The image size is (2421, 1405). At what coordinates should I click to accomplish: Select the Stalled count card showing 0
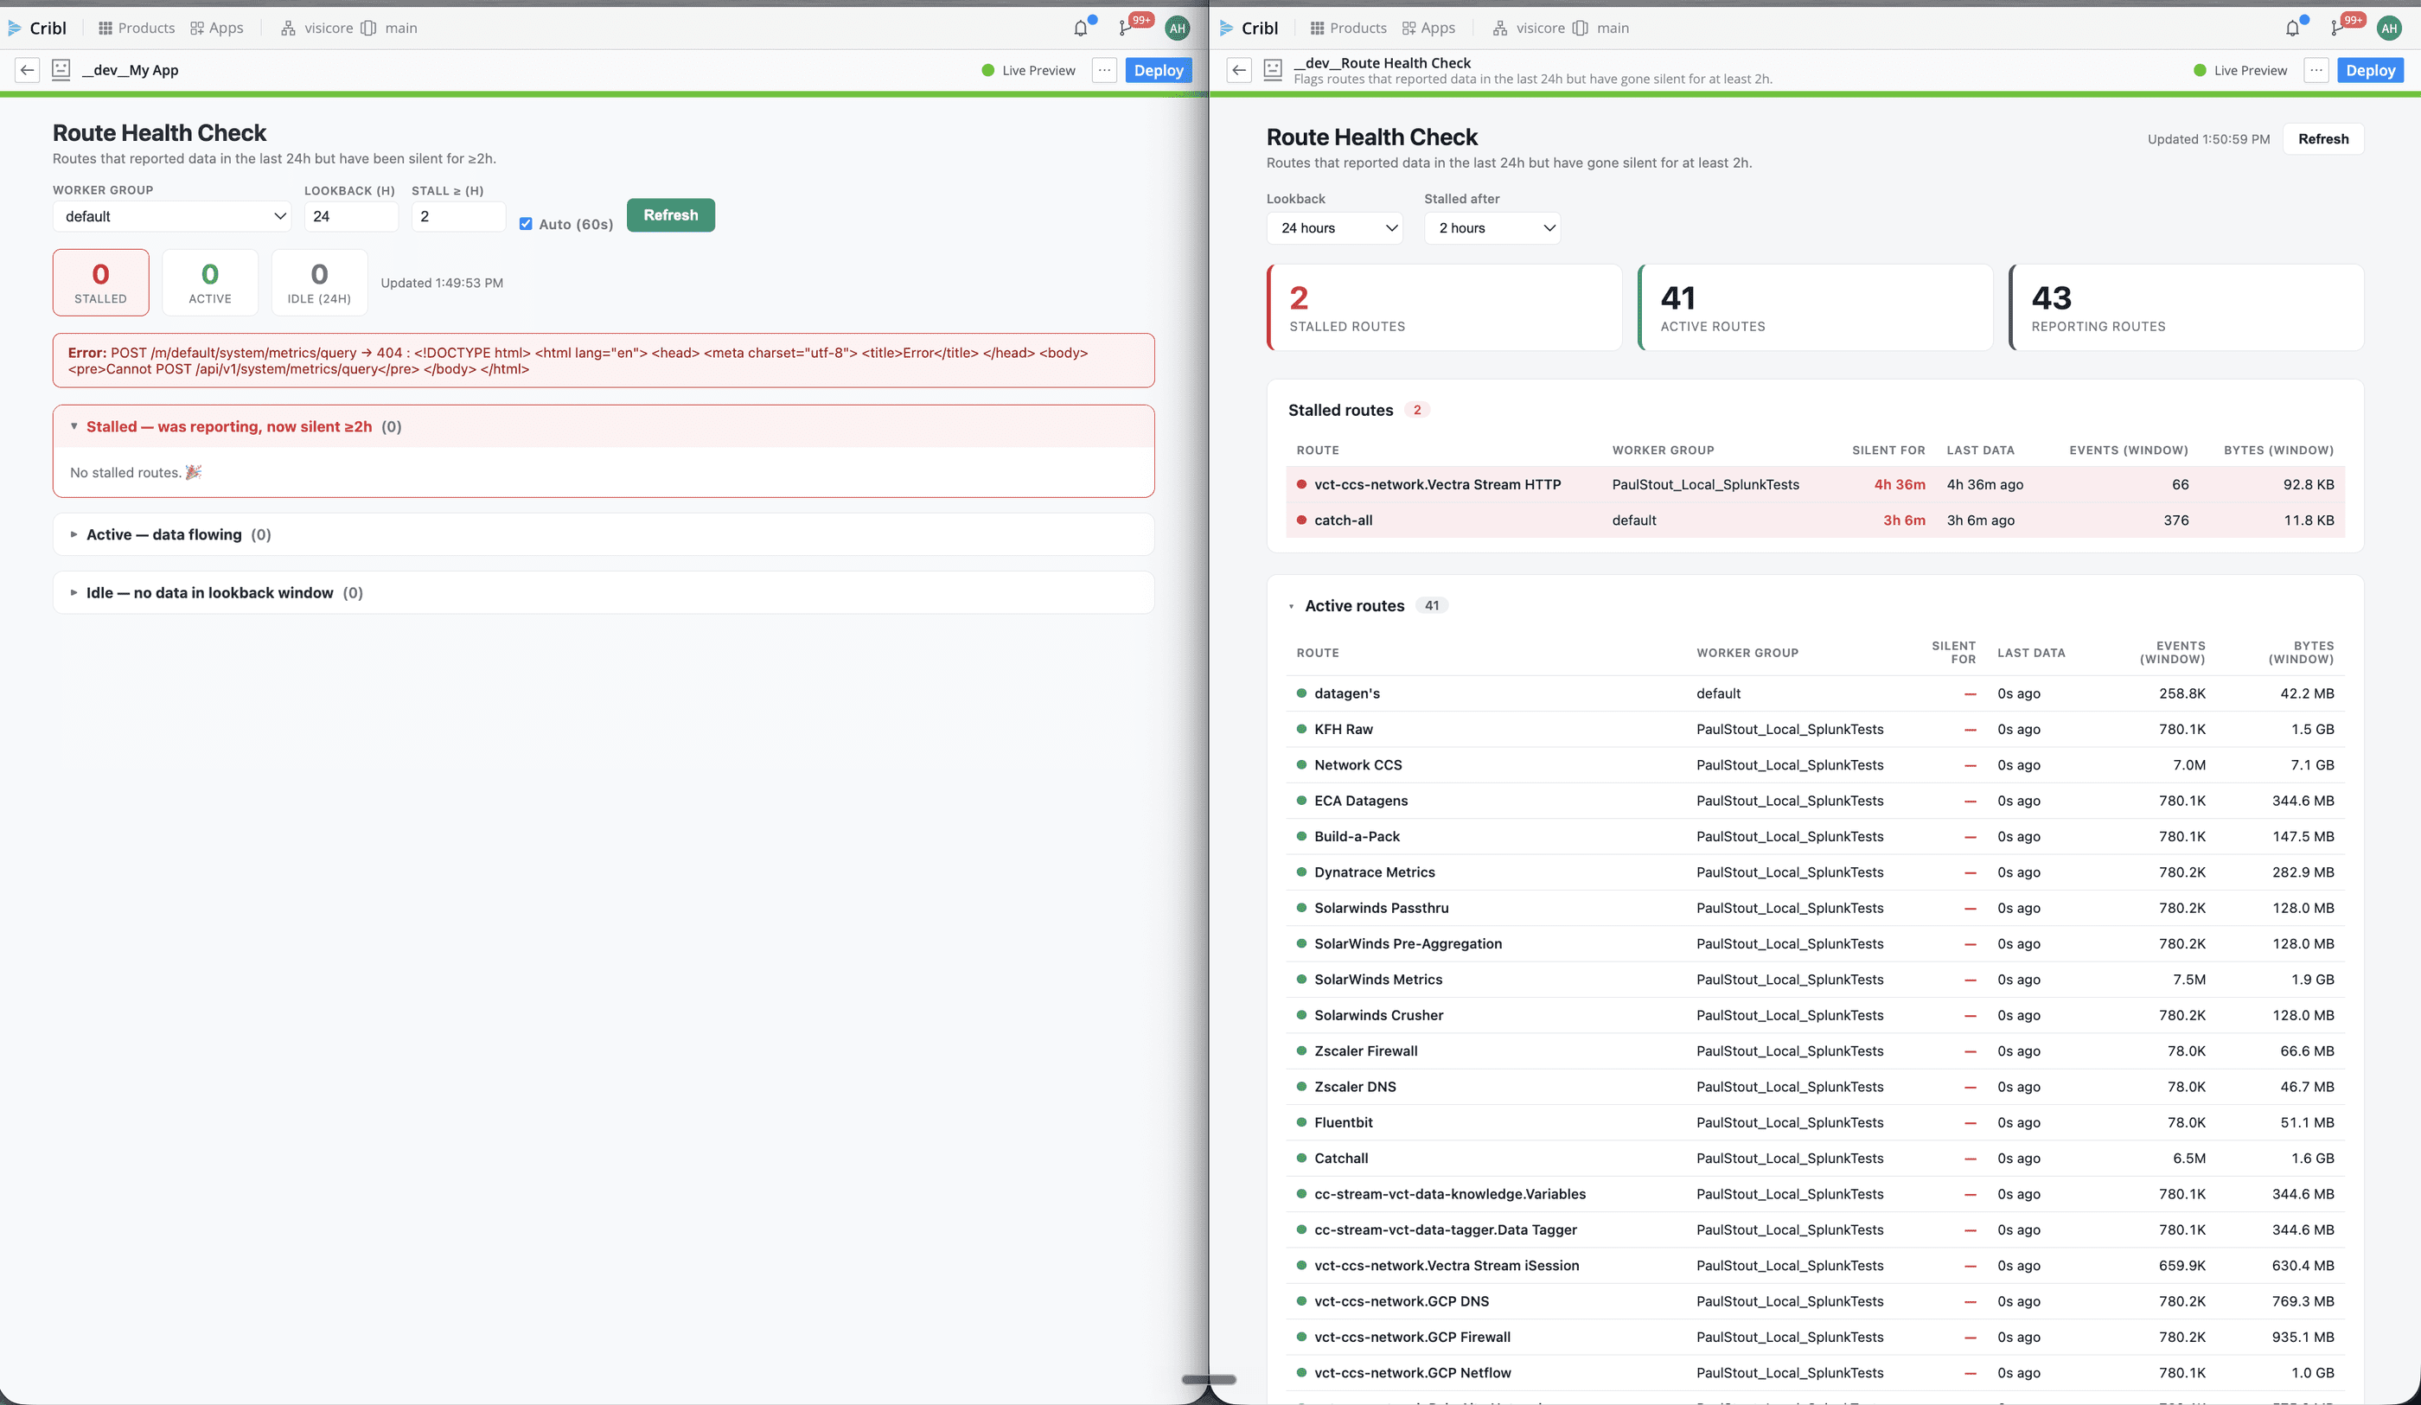(101, 283)
